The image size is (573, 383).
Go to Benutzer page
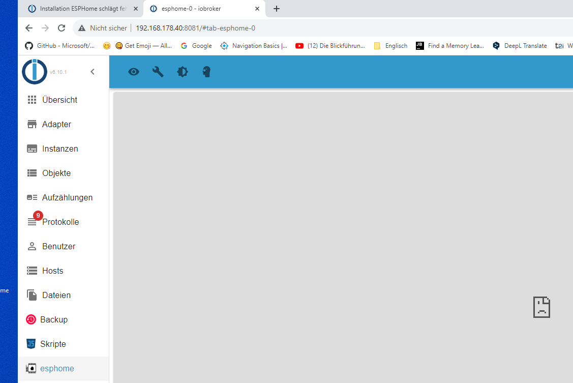pos(63,246)
